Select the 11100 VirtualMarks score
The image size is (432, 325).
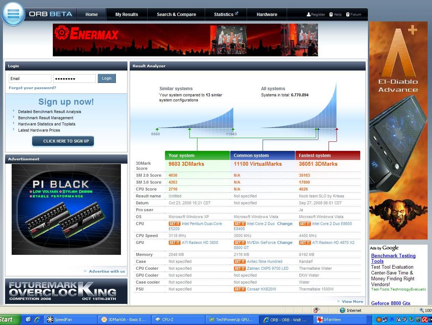(258, 164)
